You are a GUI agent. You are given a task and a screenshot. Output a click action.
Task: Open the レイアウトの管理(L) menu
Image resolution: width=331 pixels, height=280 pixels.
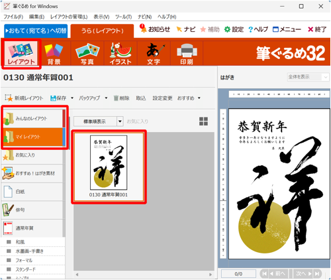[x=69, y=17]
